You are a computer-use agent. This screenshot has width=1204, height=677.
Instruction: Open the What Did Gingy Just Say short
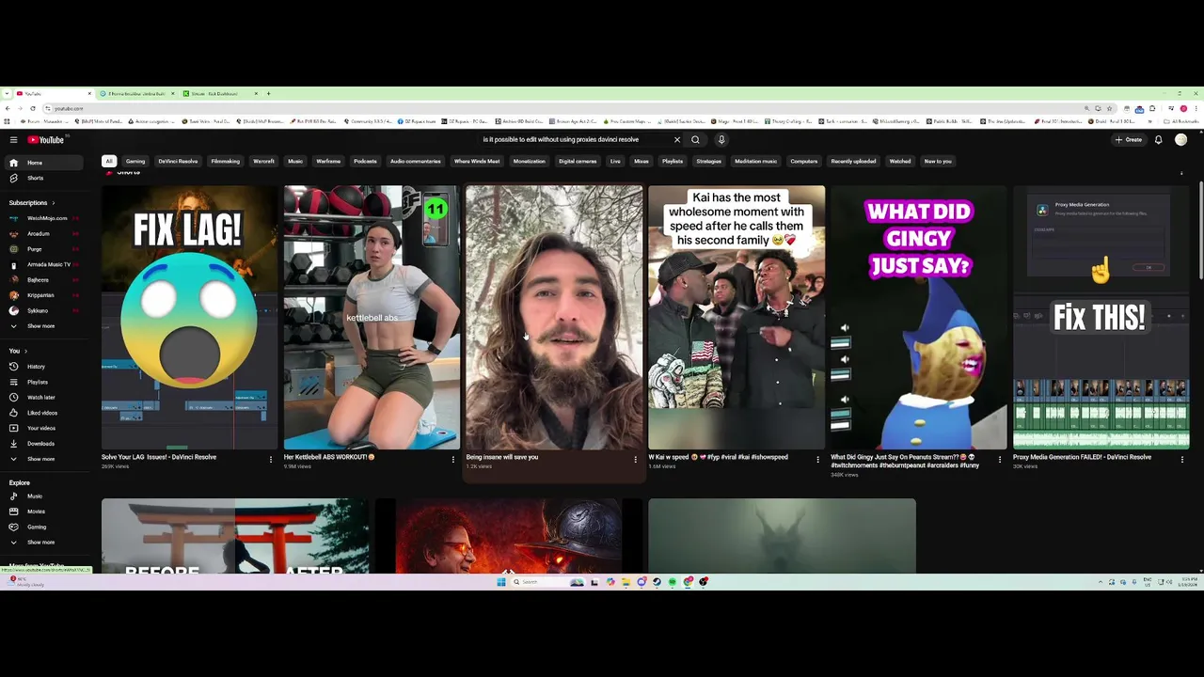pos(918,318)
